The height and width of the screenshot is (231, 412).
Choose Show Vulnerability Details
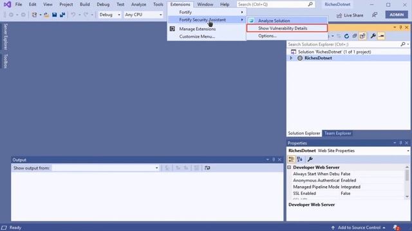click(287, 28)
